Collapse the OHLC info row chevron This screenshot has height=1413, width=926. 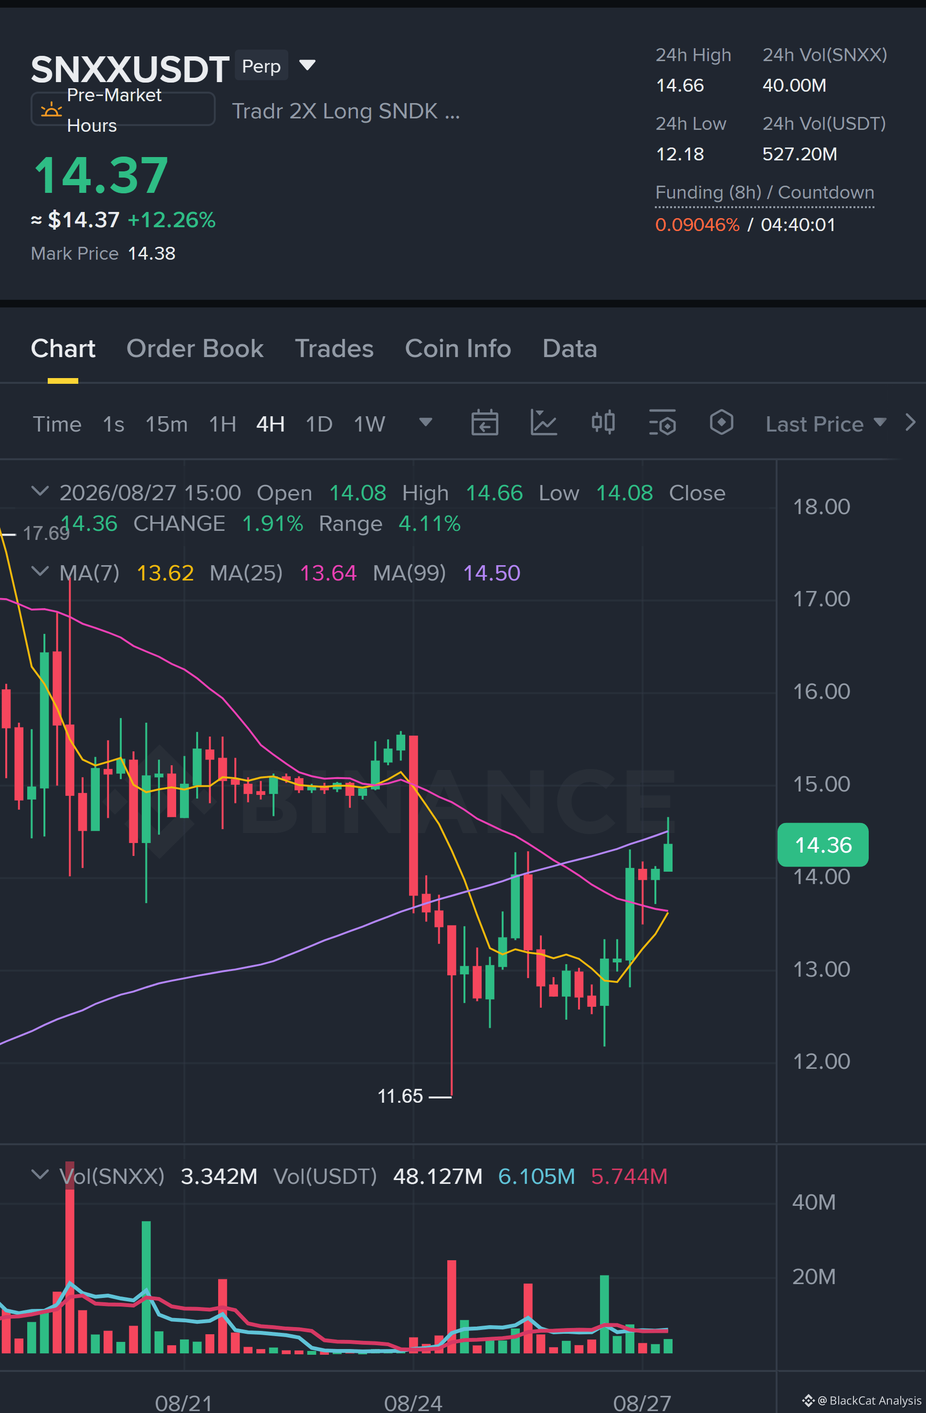(40, 492)
